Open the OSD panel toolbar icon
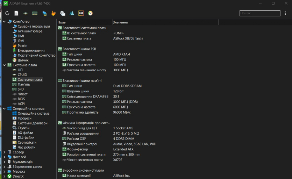Viewport: 292px width, 179px height. (81, 13)
